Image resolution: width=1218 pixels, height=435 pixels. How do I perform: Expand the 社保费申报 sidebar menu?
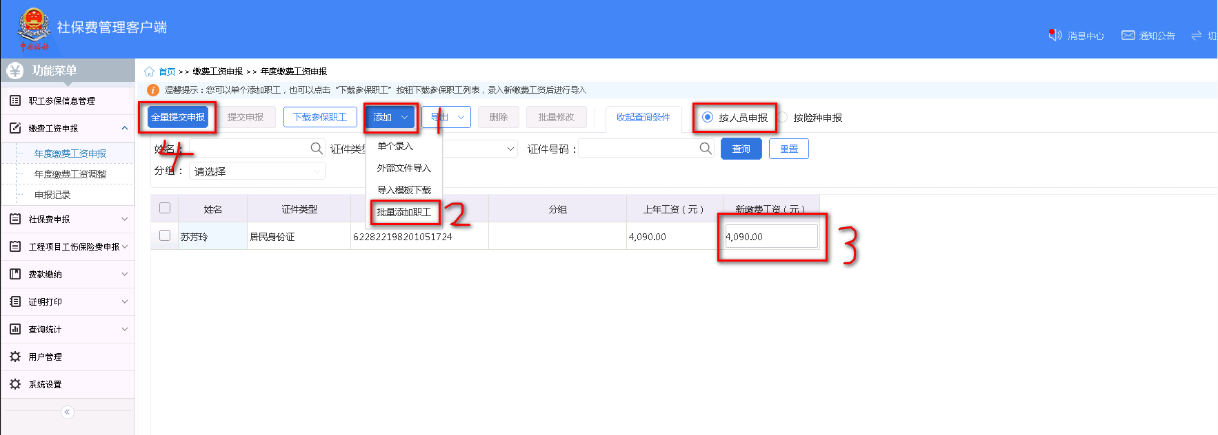(x=68, y=219)
